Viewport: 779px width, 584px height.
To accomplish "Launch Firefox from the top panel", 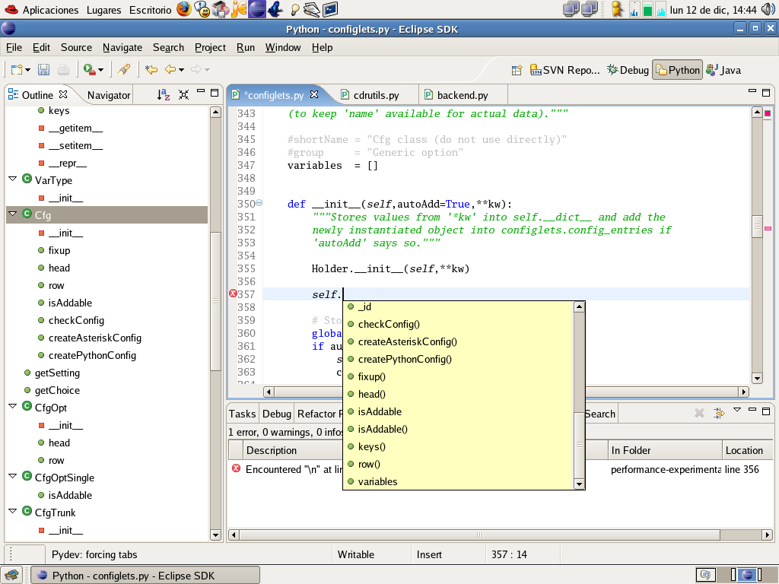I will [x=184, y=9].
